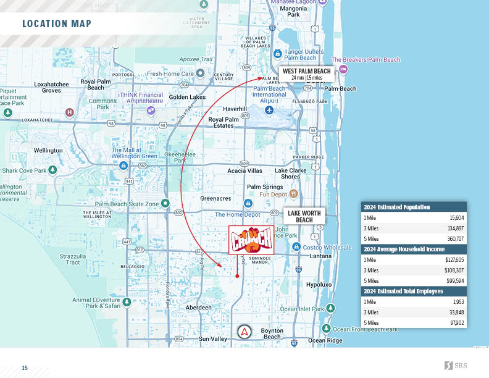Click the Lake Clarke Shores label
489x378 pixels.
(x=291, y=174)
